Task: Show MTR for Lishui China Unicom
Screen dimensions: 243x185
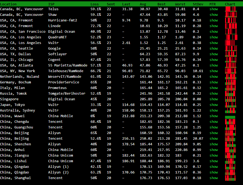Action: 214,161
